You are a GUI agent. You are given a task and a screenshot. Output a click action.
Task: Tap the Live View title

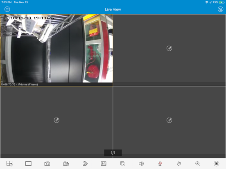point(113,9)
